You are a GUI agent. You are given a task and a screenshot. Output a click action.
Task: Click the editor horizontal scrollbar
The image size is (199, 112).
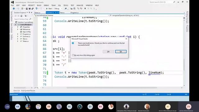(112, 88)
